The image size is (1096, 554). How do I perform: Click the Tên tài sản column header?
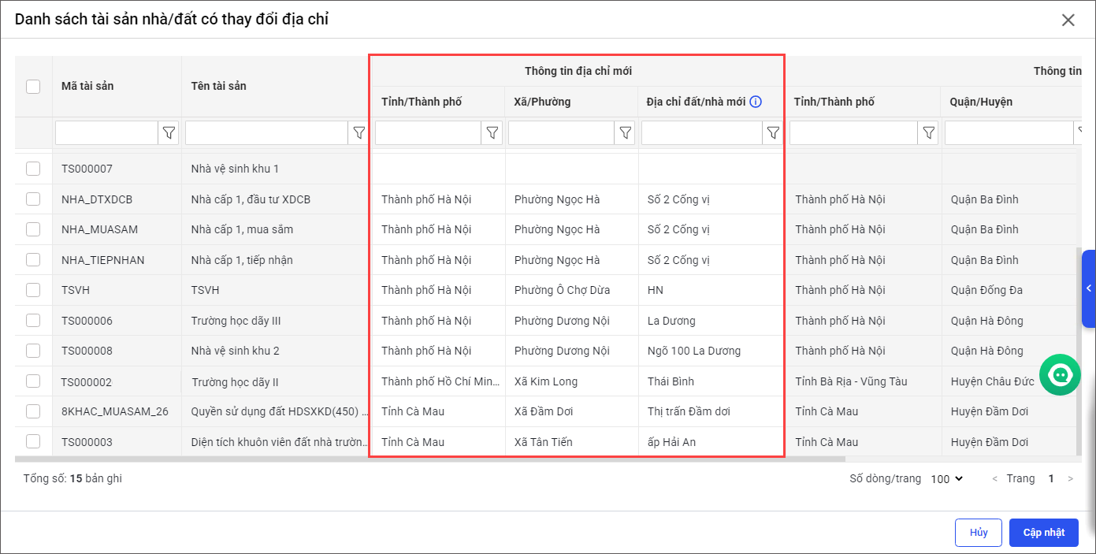pos(218,86)
